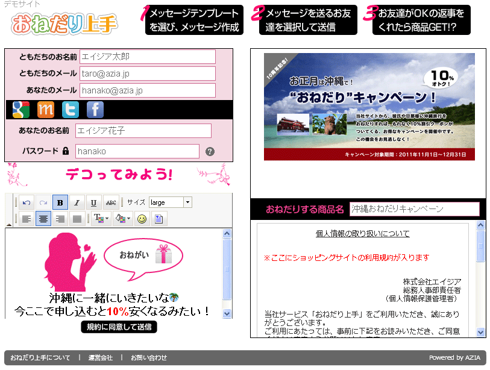Select the Twitter icon
This screenshot has height=370, width=490.
coord(71,109)
